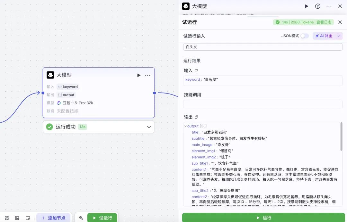
Task: Collapse the output {23} tree in 输出
Action: tap(186, 126)
